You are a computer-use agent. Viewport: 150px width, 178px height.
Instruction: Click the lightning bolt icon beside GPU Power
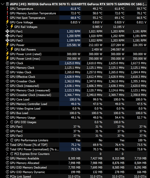click(x=7, y=45)
